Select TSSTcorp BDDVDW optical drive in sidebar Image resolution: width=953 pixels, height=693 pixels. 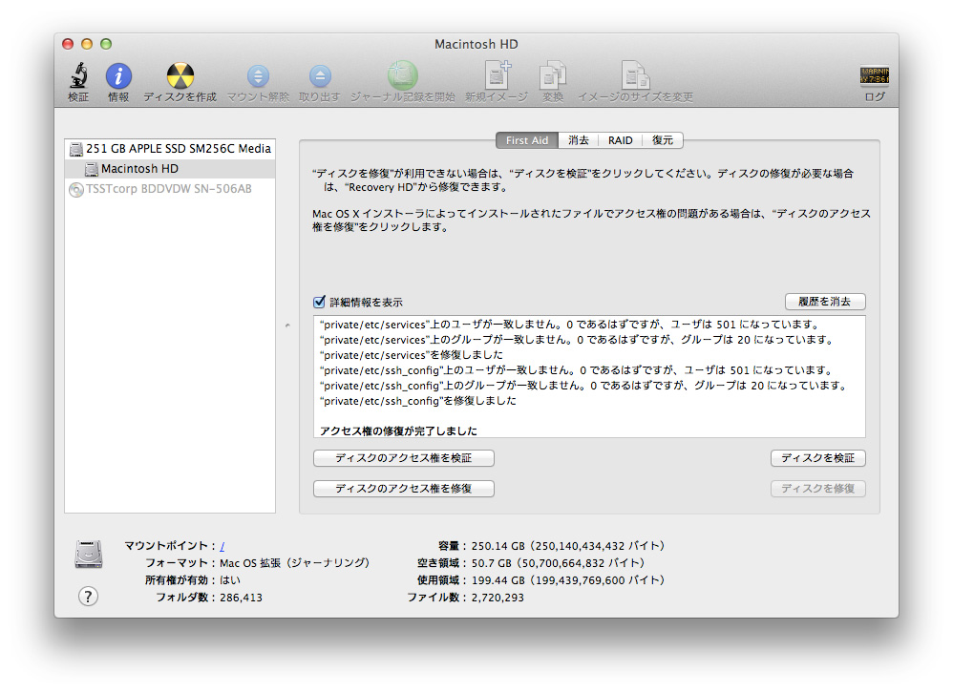coord(168,189)
